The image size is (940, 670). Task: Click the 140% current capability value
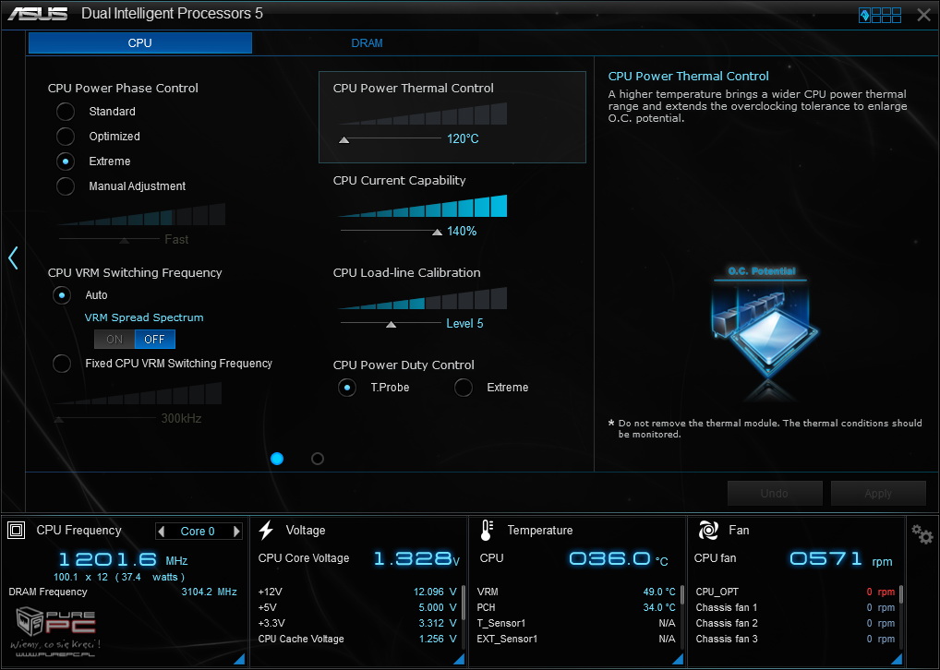(x=462, y=232)
